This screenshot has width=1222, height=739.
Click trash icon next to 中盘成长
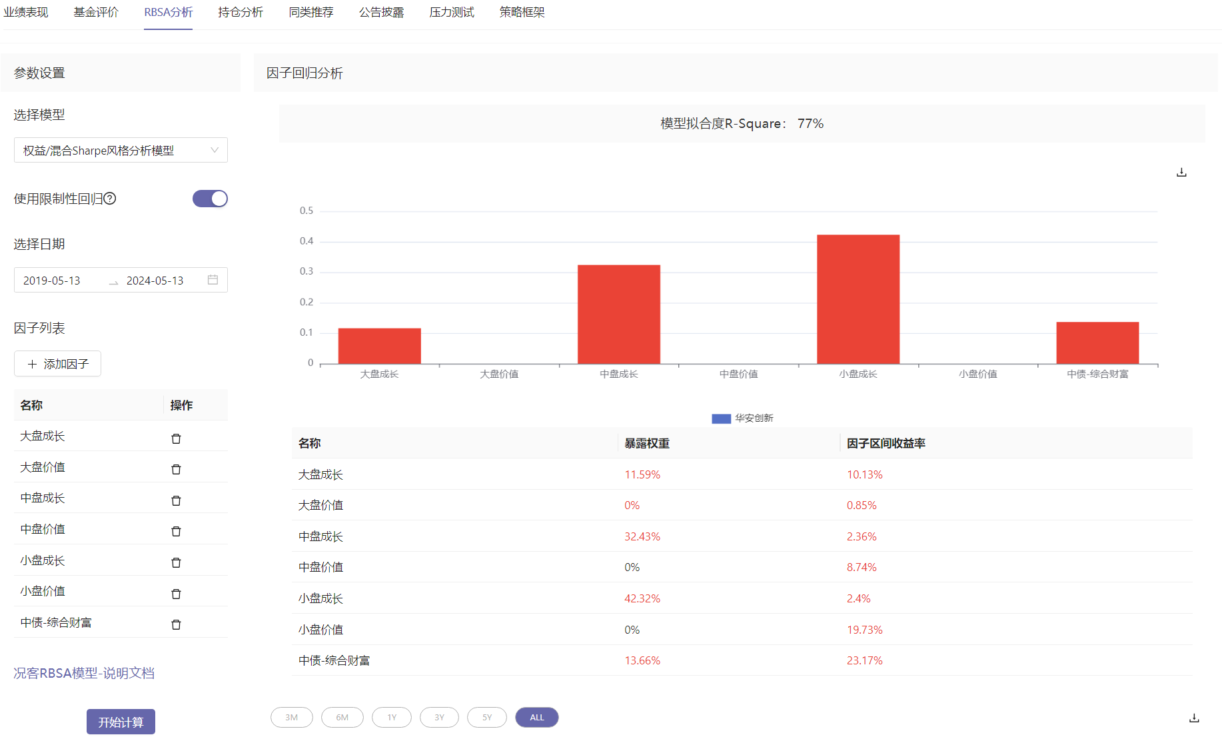click(176, 500)
